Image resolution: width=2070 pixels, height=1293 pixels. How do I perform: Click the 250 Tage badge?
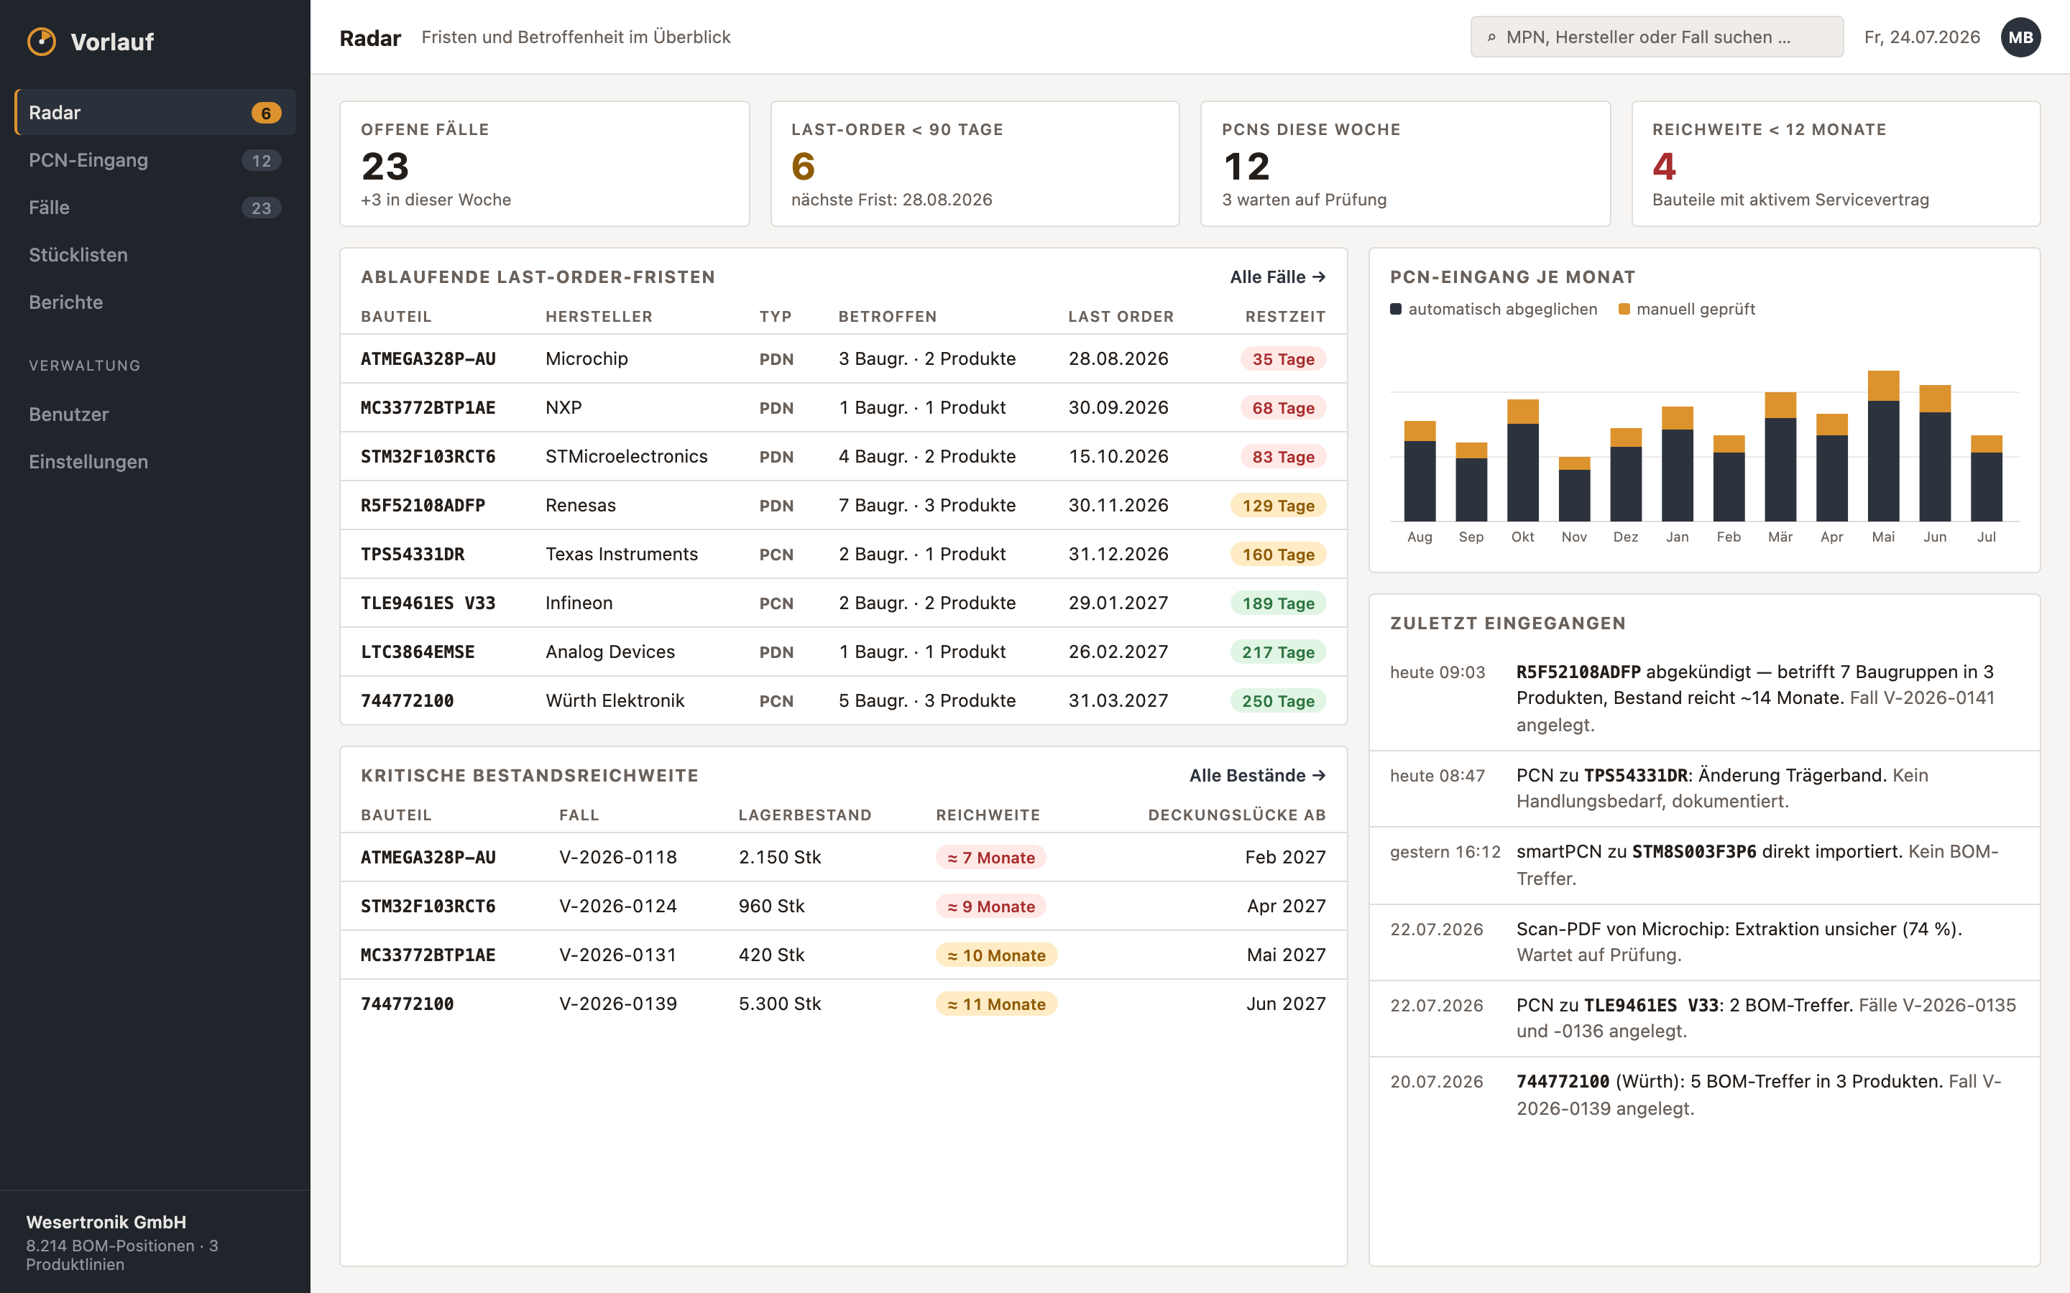click(1278, 700)
